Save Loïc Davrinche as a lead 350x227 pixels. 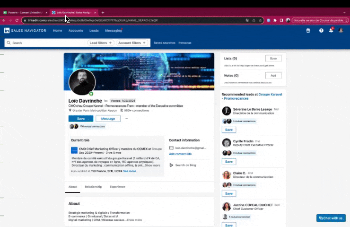pyautogui.click(x=81, y=119)
